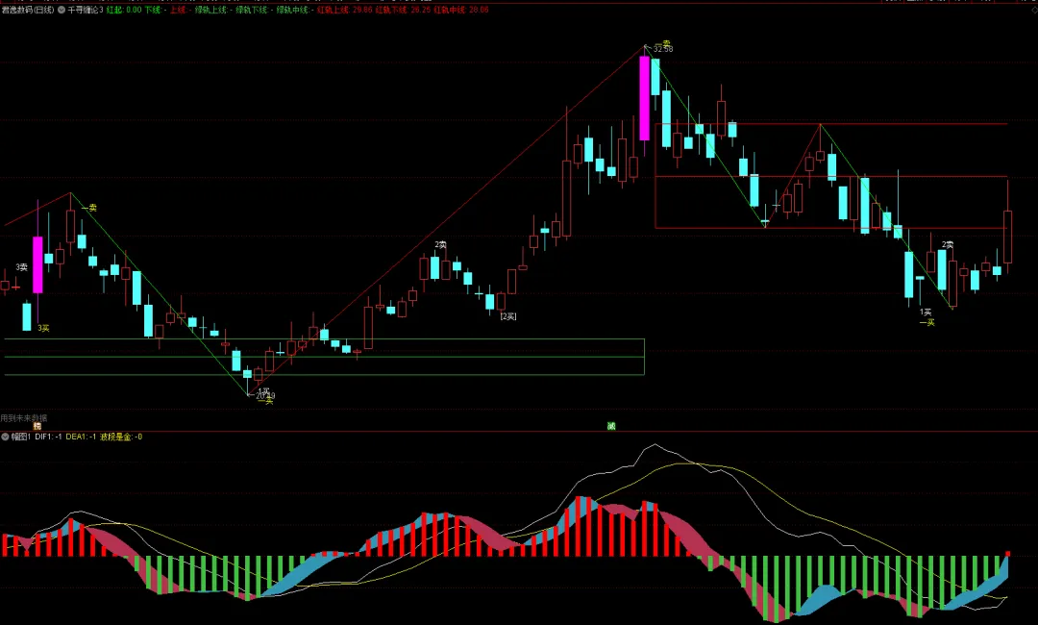Image resolution: width=1038 pixels, height=625 pixels.
Task: Click the 3买 buy signal label
Action: click(43, 329)
